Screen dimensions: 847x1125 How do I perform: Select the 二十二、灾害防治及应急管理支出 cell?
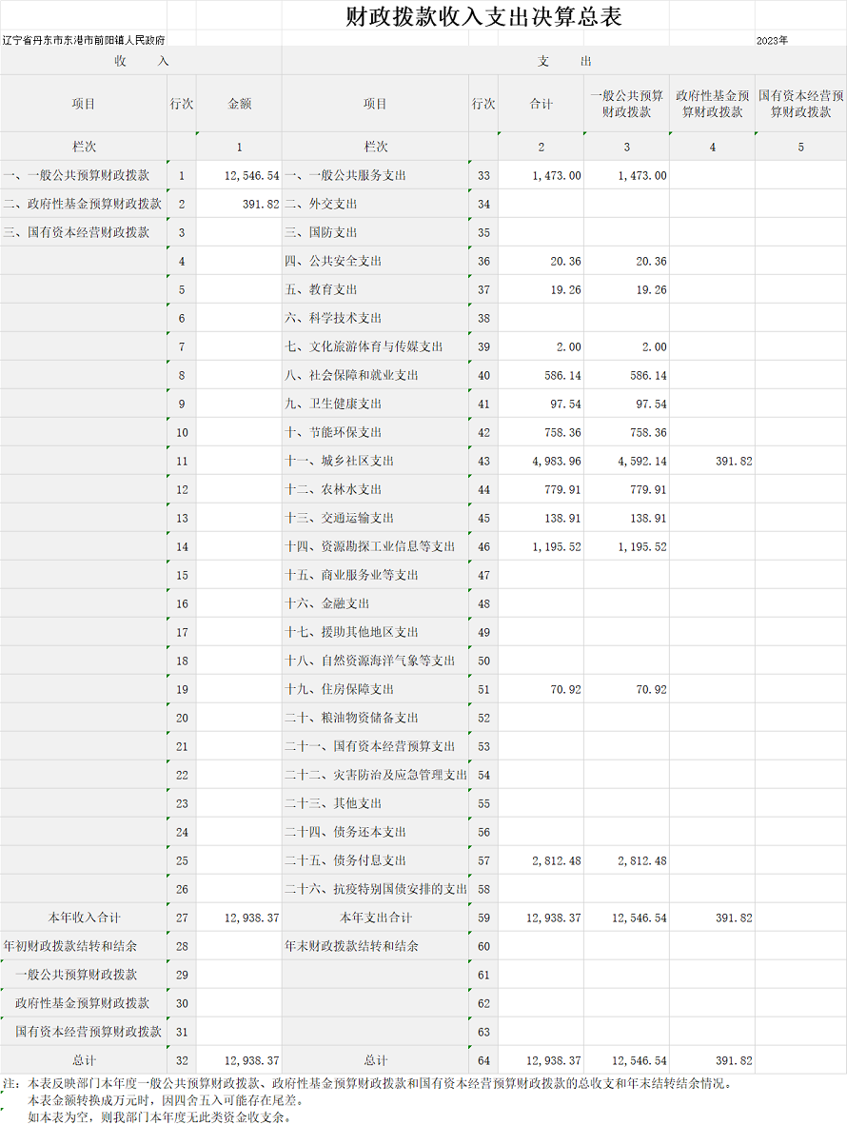pos(375,775)
